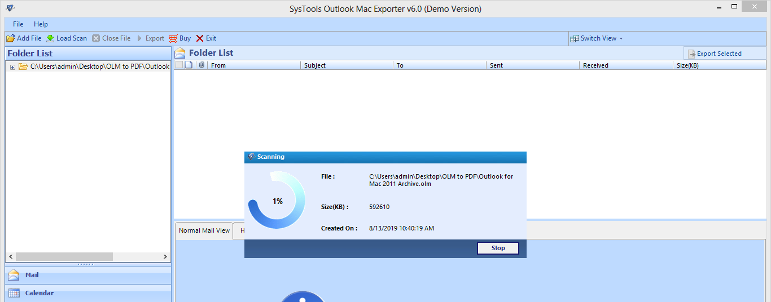This screenshot has width=771, height=302.
Task: Open the Mail section in sidebar
Action: [x=88, y=275]
